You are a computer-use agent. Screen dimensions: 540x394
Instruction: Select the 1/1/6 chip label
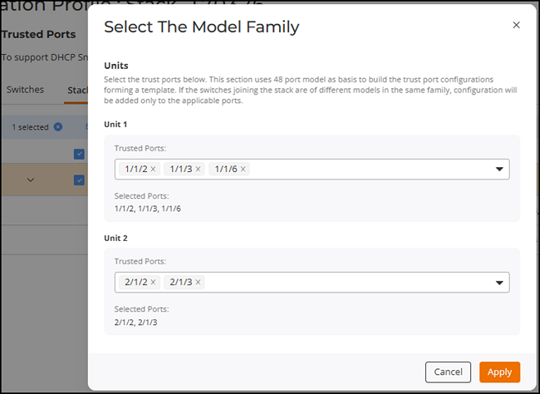click(225, 170)
